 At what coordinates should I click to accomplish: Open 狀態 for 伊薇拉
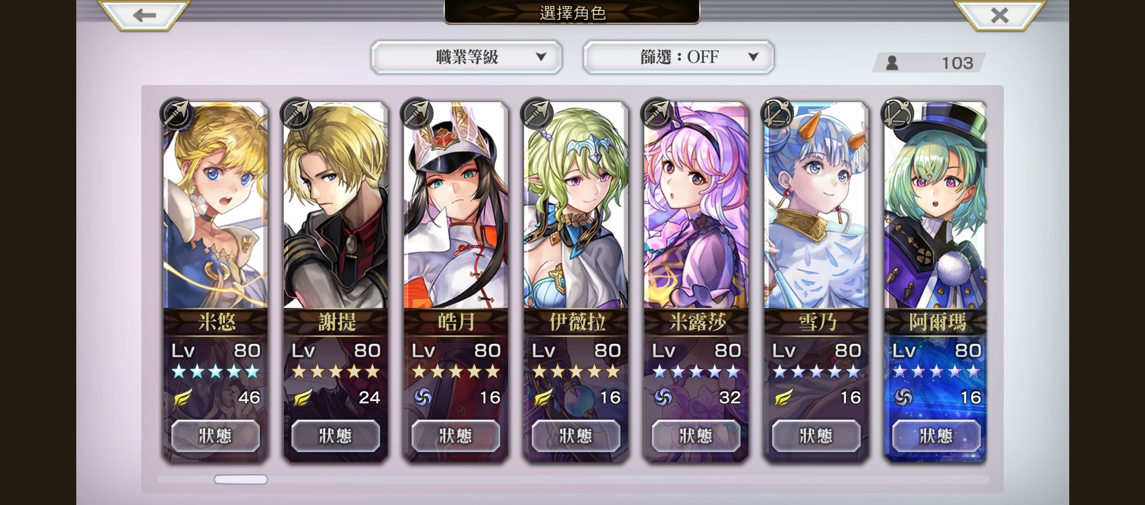pyautogui.click(x=576, y=436)
